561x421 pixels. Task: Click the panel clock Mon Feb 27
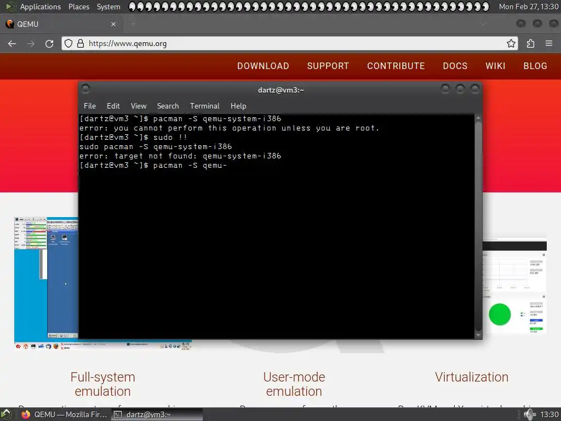(x=529, y=7)
